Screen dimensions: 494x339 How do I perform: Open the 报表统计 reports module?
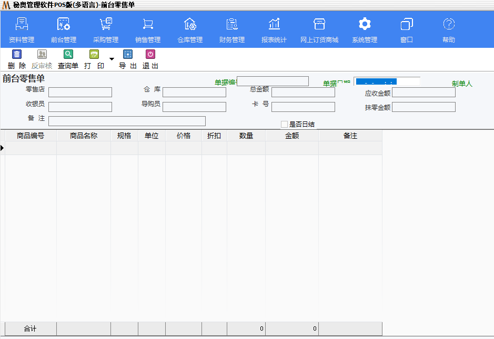tap(274, 30)
